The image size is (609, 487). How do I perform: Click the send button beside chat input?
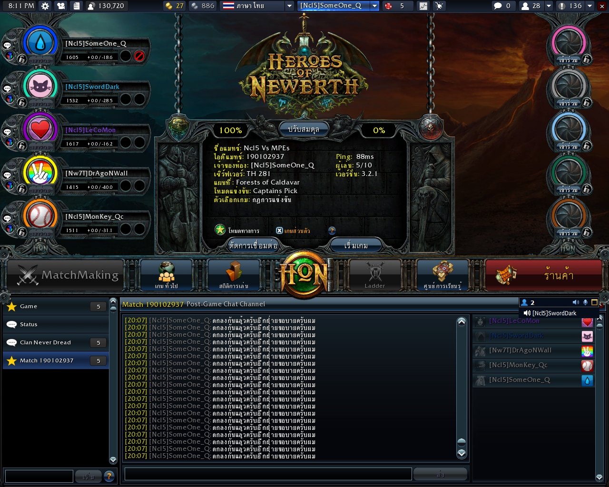pyautogui.click(x=440, y=474)
